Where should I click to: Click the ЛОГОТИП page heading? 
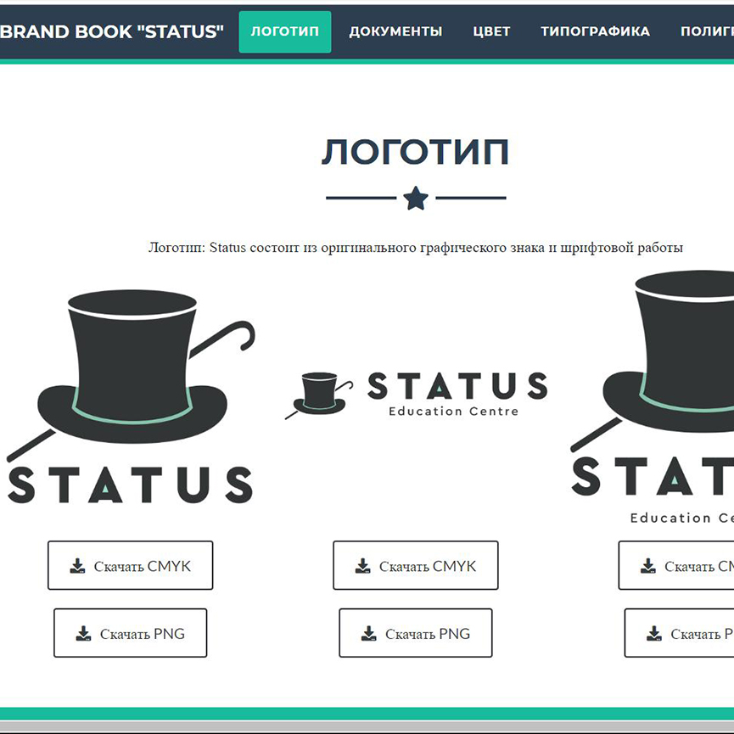tap(415, 152)
